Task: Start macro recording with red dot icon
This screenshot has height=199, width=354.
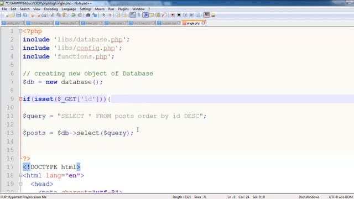Action: 173,15
